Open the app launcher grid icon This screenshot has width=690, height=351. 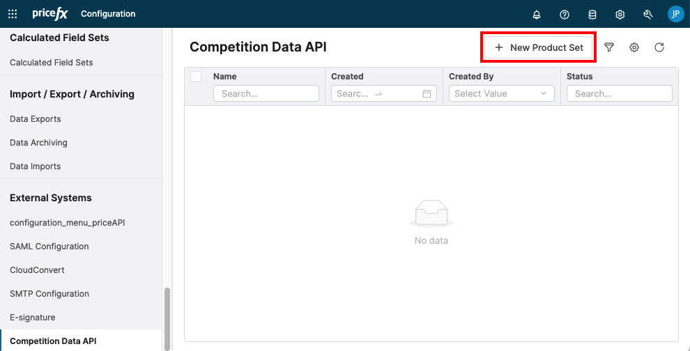13,14
